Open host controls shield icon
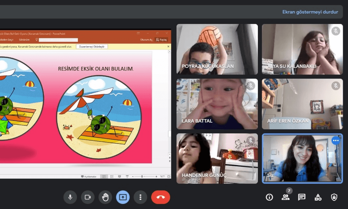Viewport: 348px width, 209px height. click(334, 197)
